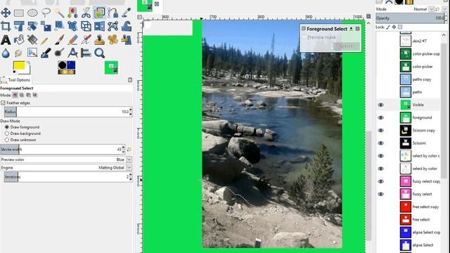The width and height of the screenshot is (450, 253).
Task: Choose Draw foreground radio option
Action: (x=6, y=126)
